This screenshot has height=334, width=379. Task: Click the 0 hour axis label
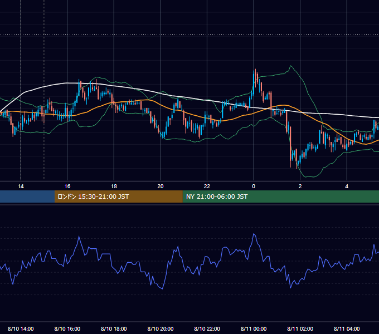pyautogui.click(x=254, y=186)
